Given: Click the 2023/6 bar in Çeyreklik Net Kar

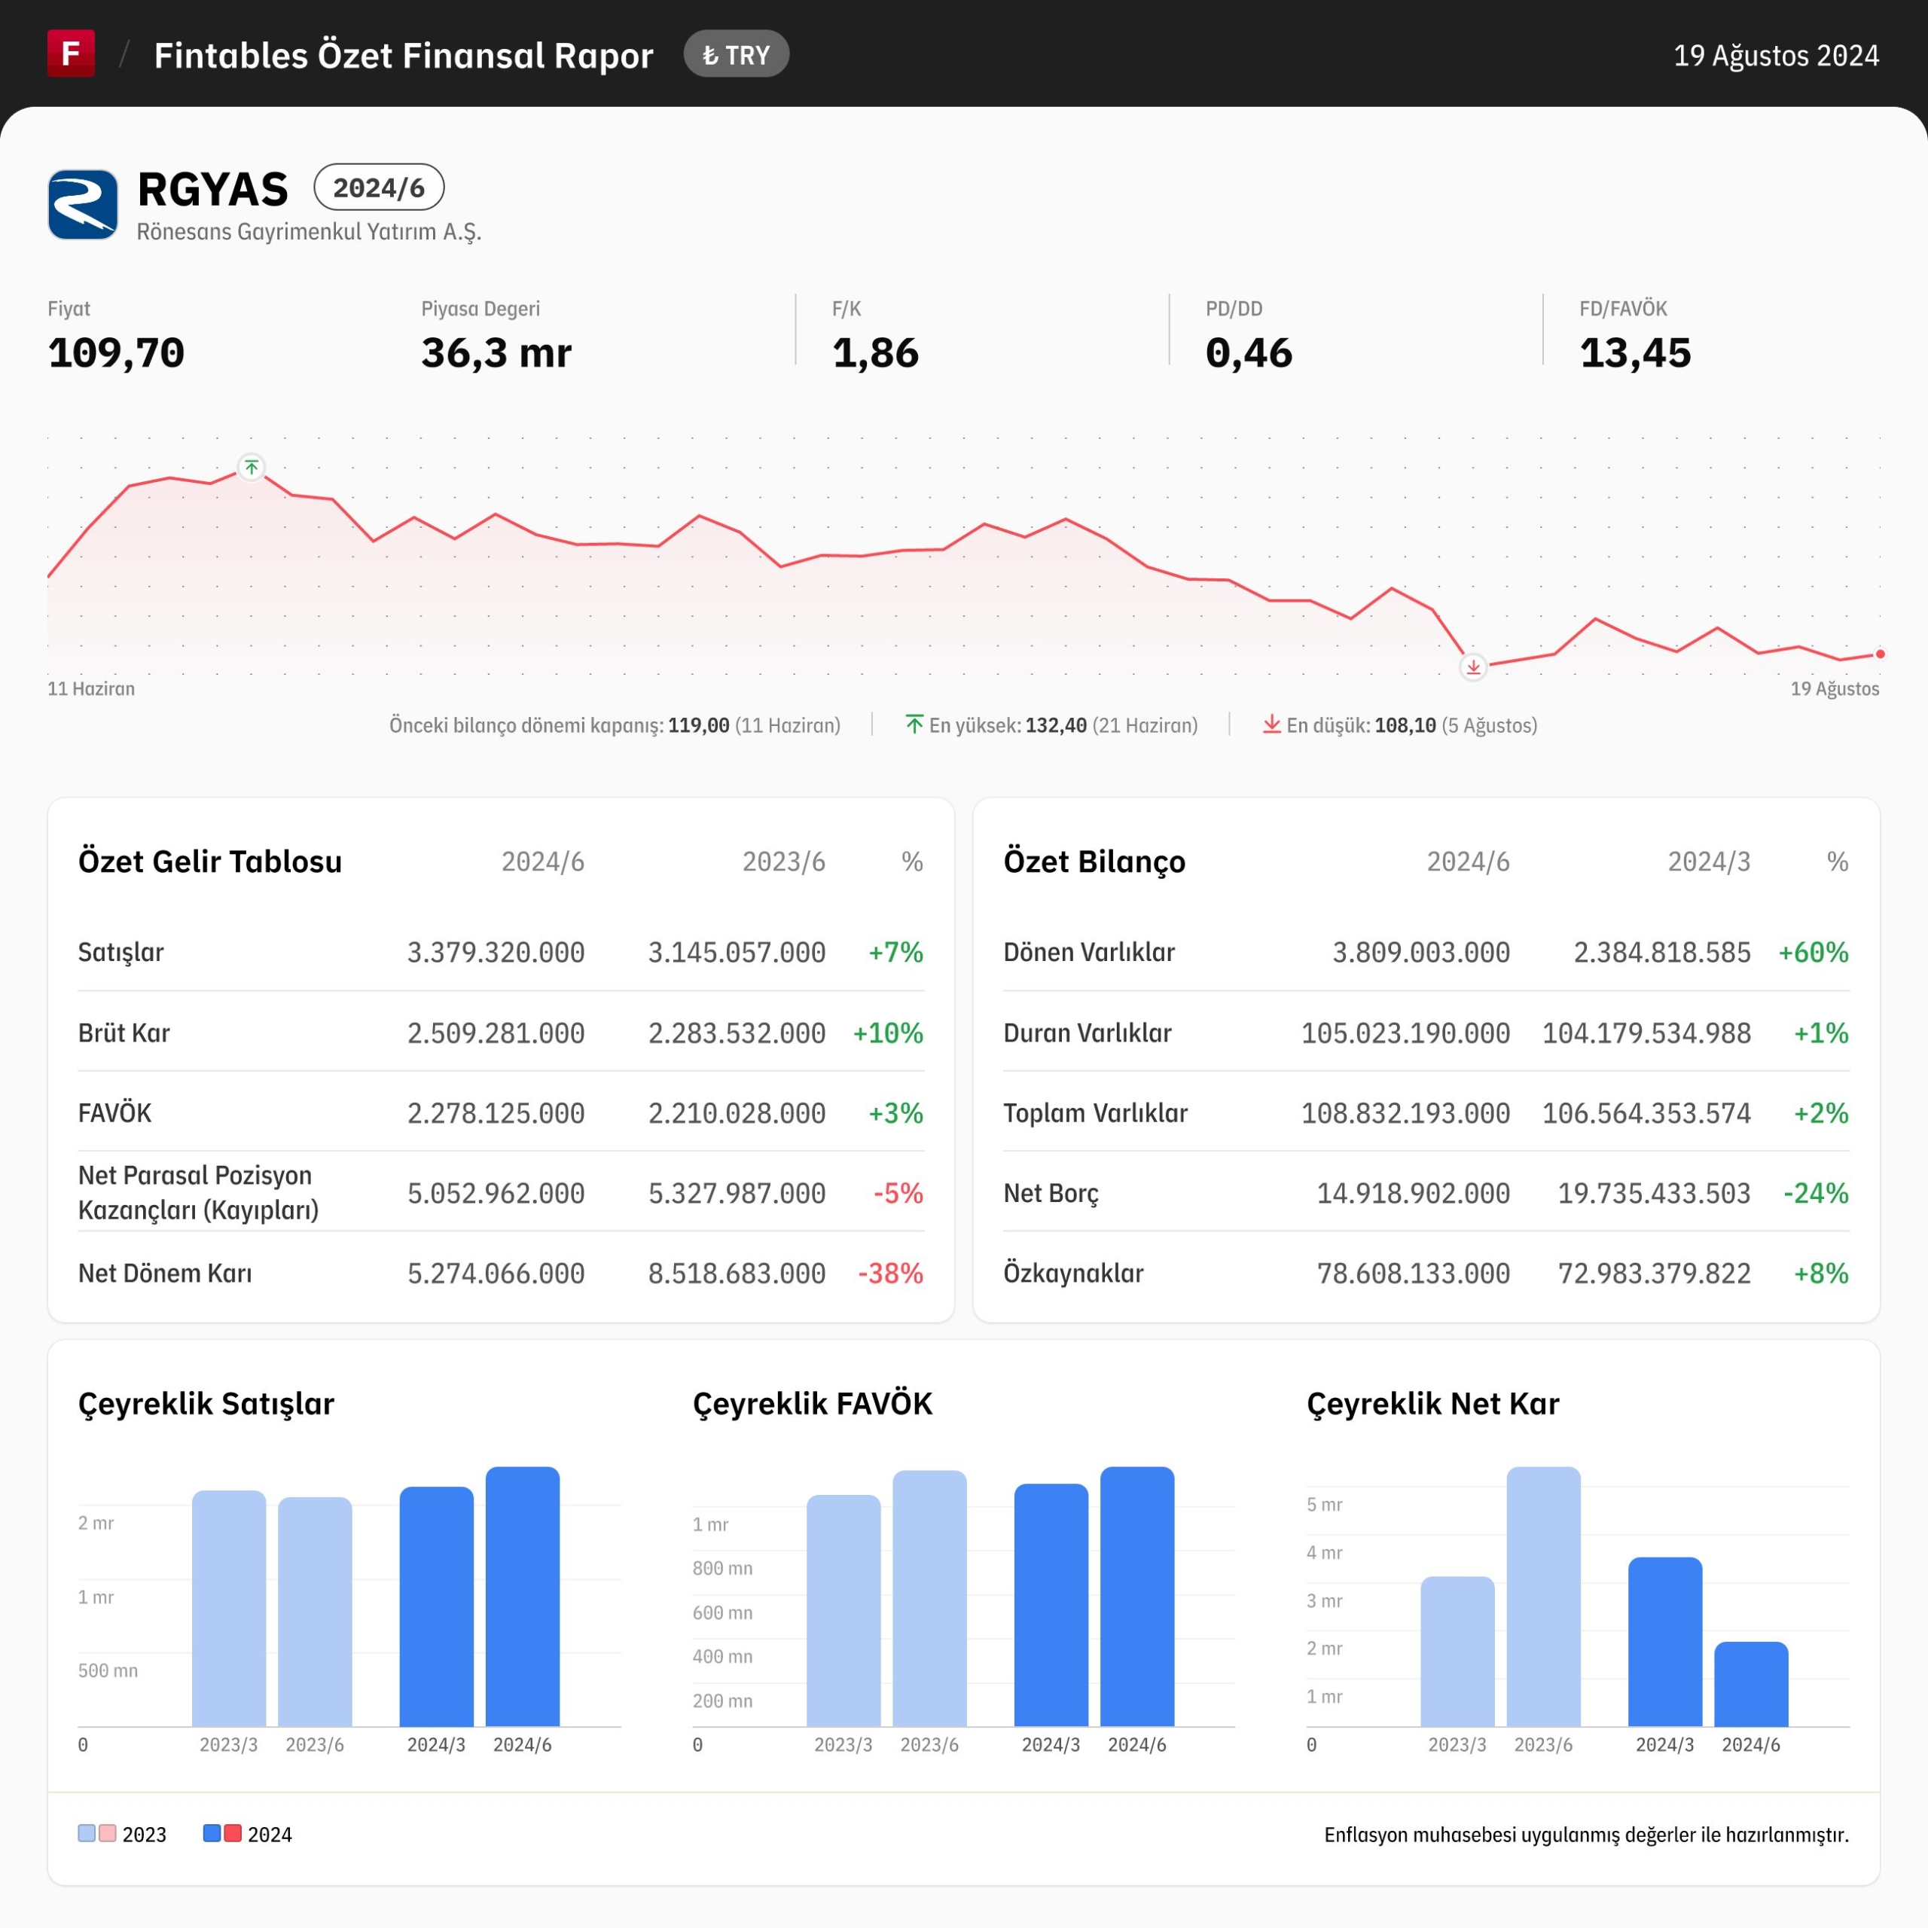Looking at the screenshot, I should point(1544,1597).
